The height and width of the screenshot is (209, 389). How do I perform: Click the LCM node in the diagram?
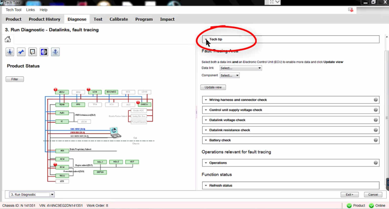(95, 92)
